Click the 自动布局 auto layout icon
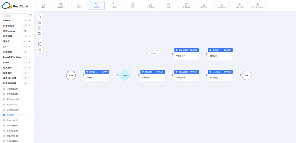The width and height of the screenshot is (296, 143). 240,5
